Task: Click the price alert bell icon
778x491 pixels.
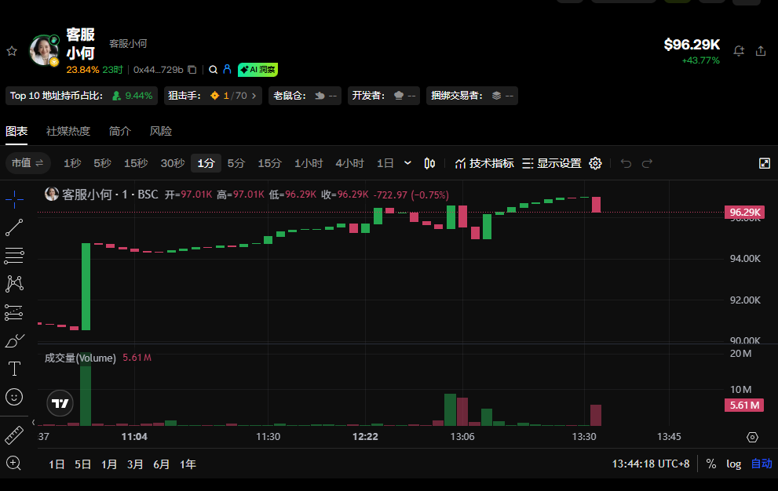Action: [739, 51]
